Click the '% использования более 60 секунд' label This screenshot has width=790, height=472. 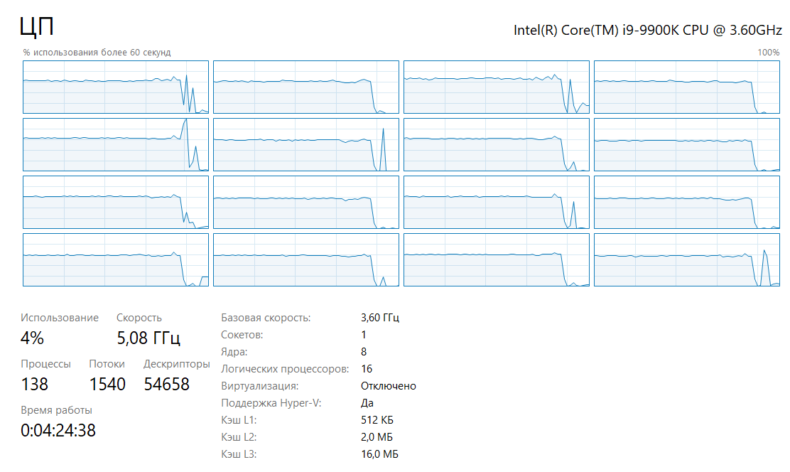point(97,53)
